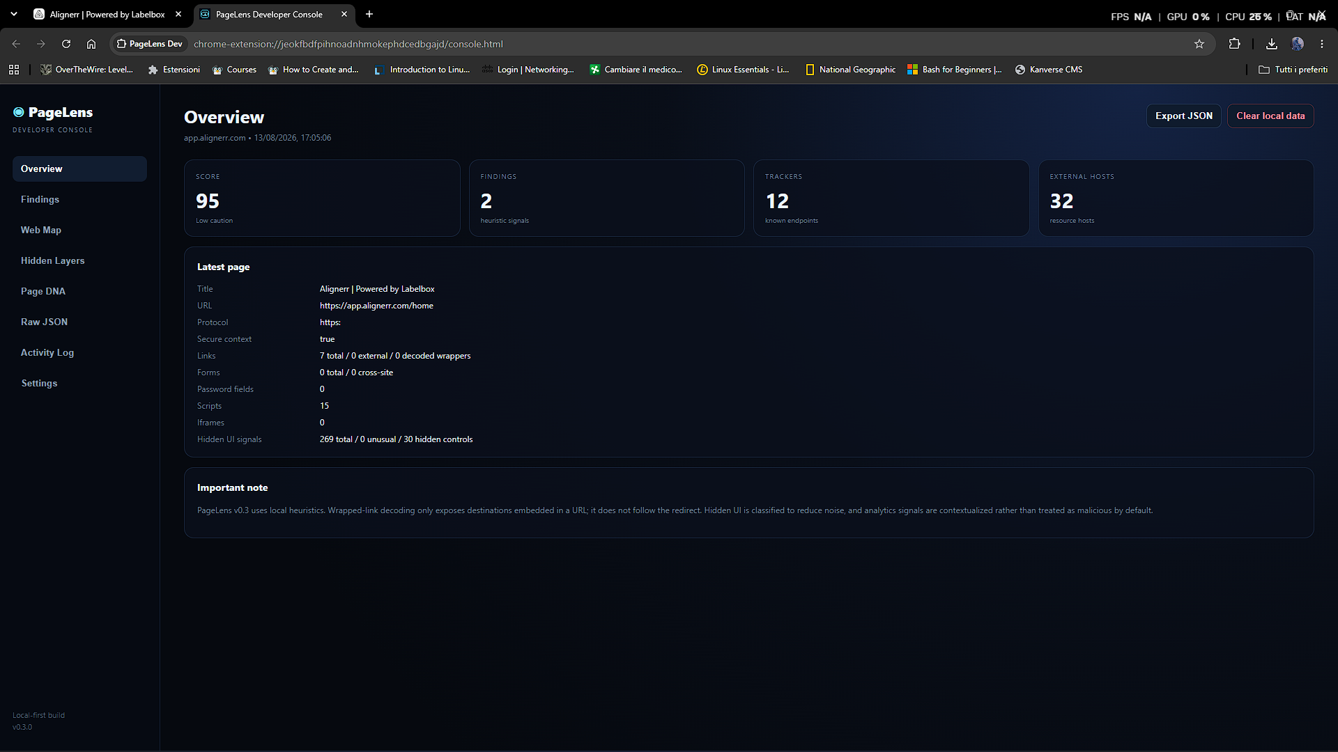Open Introduction to Linu... bookmark
The width and height of the screenshot is (1338, 752).
(422, 70)
